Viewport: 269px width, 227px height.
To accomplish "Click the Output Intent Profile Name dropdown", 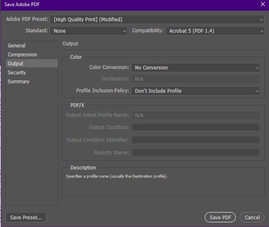I will [x=196, y=115].
